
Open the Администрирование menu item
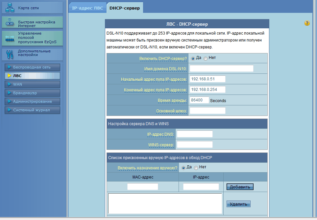32,101
